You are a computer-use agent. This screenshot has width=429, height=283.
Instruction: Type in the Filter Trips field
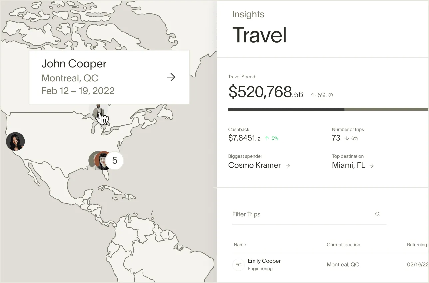point(300,214)
